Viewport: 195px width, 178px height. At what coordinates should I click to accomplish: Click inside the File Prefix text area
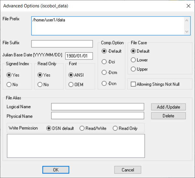[x=108, y=26]
